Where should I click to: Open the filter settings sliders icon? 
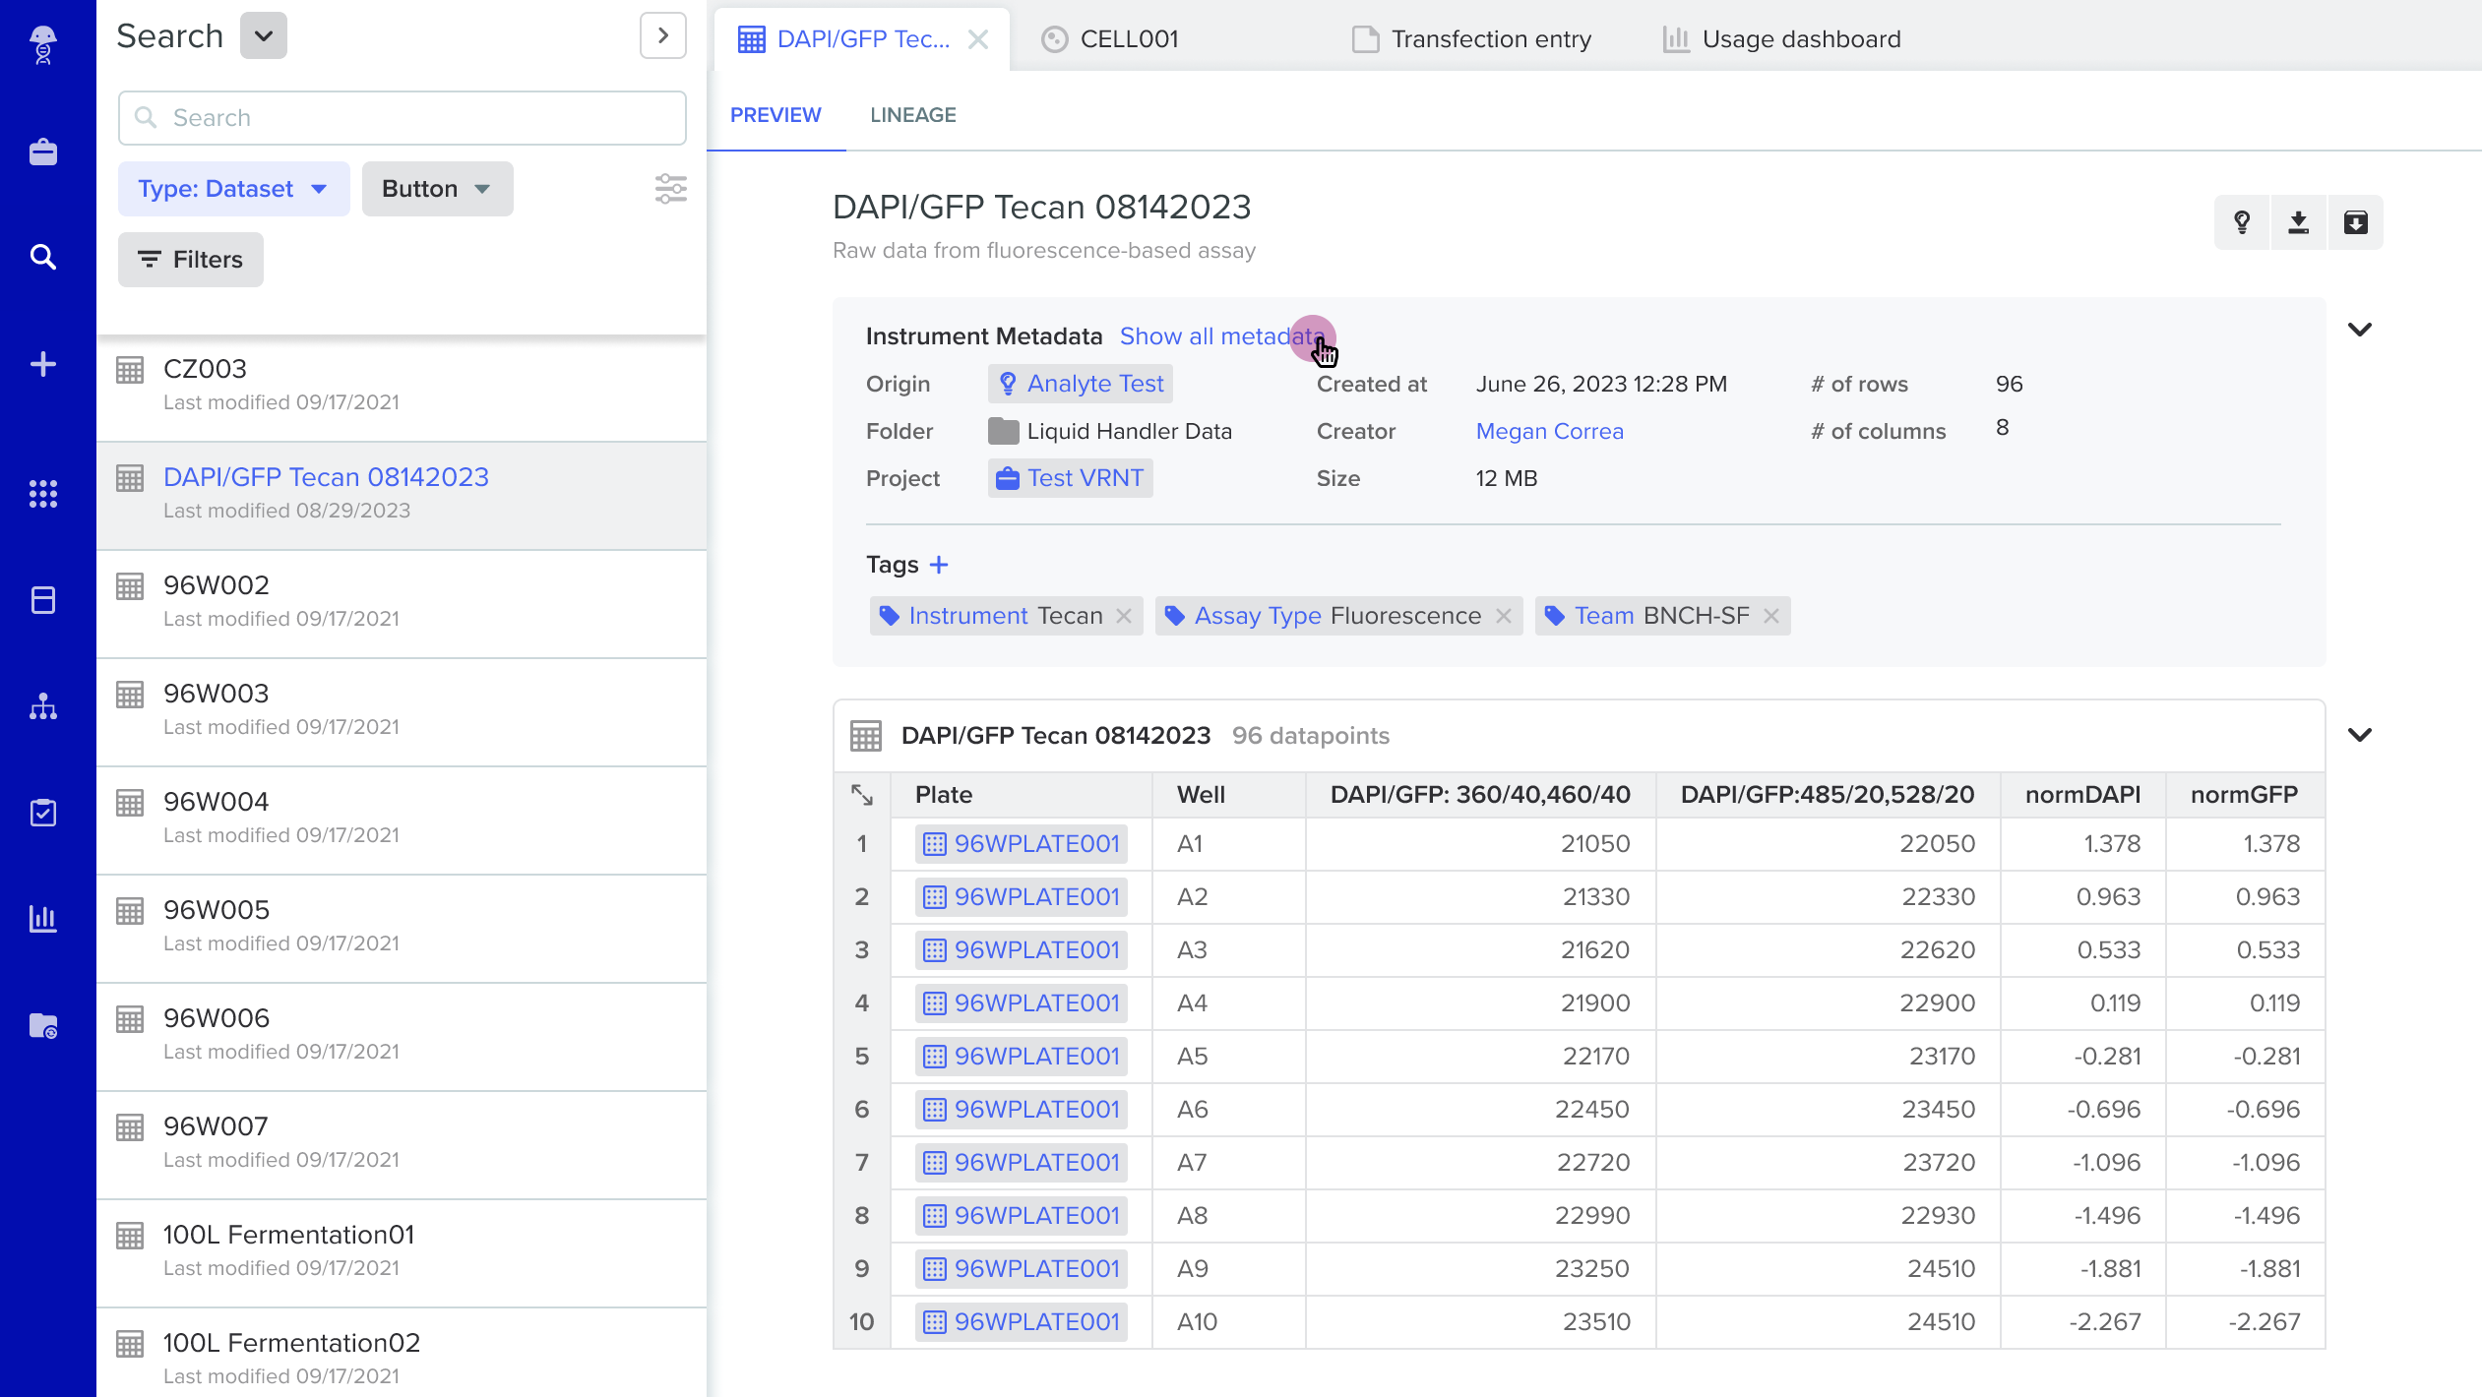tap(670, 188)
